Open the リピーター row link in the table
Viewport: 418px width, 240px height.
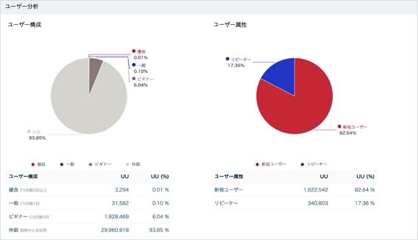click(x=226, y=203)
